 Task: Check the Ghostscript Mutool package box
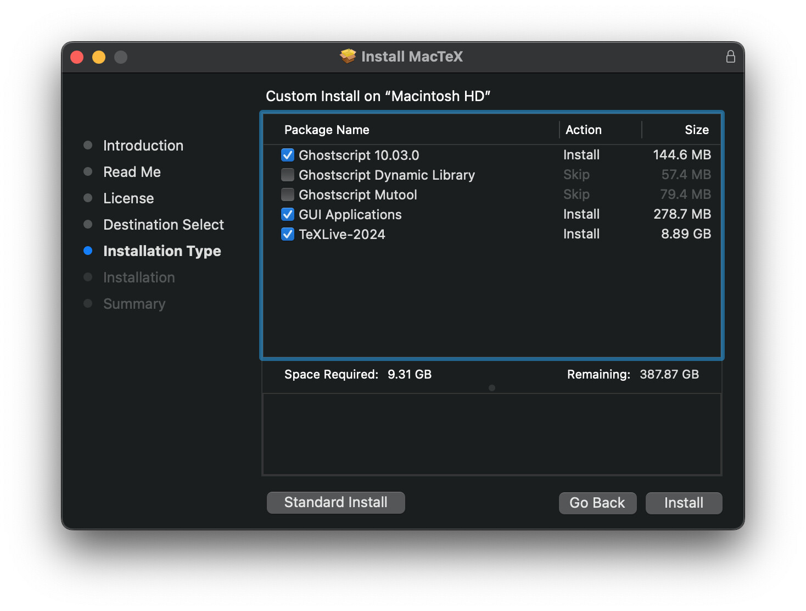pos(288,195)
